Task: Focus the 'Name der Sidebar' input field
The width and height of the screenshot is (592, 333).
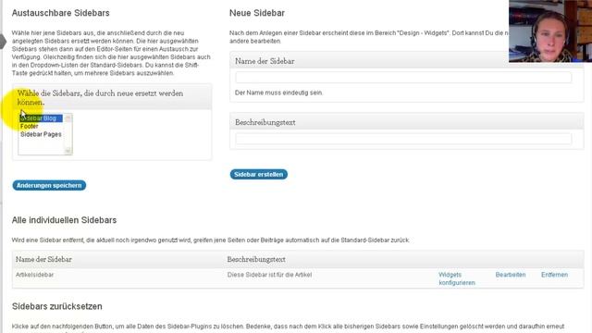Action: pyautogui.click(x=403, y=78)
